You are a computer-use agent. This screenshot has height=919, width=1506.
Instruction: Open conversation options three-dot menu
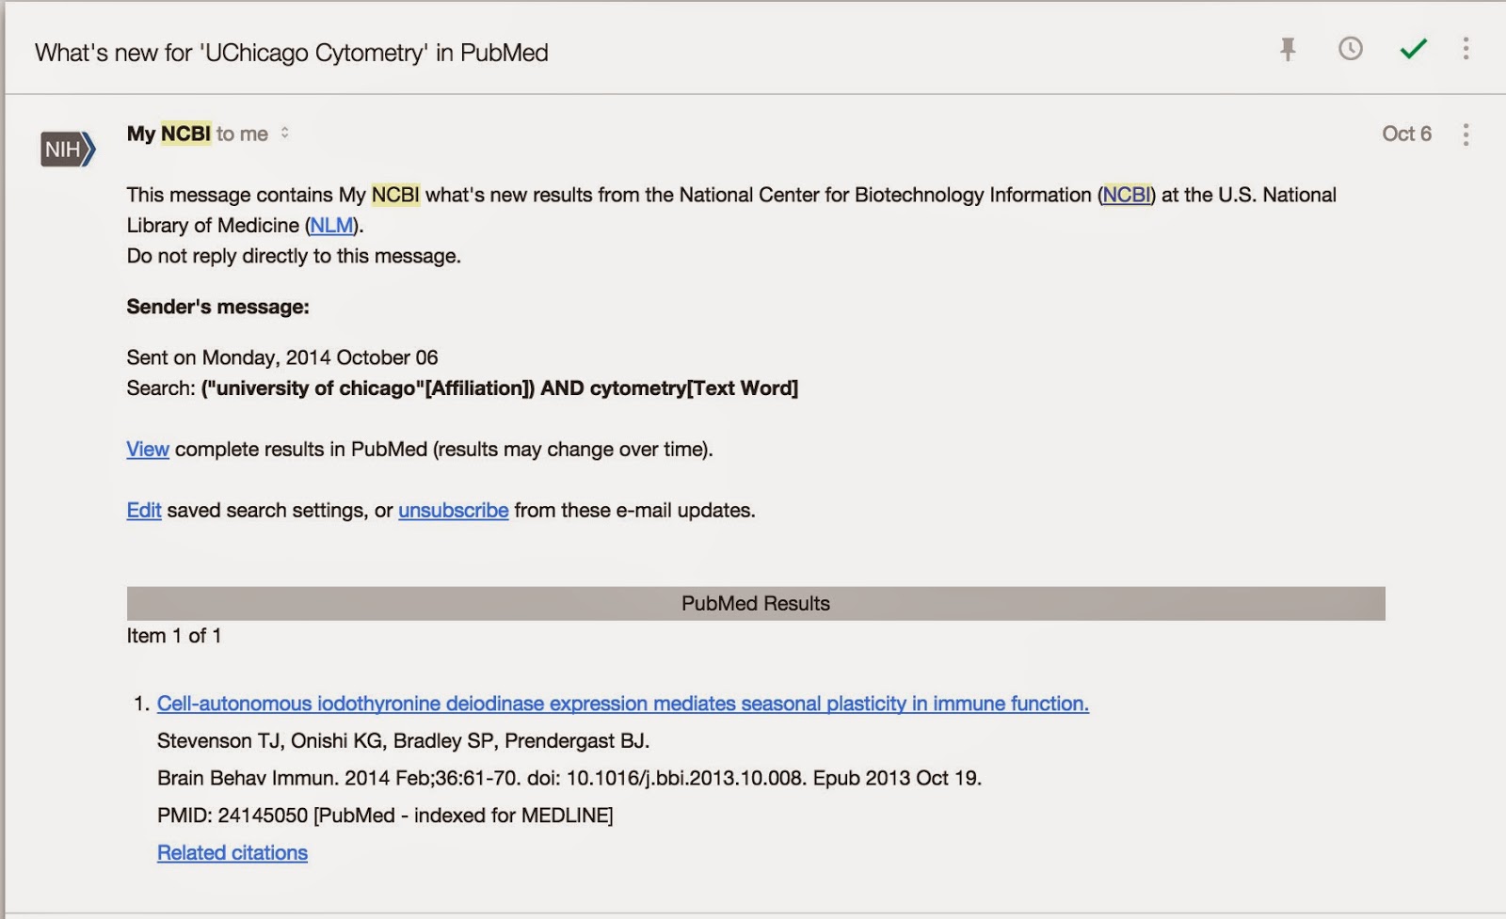pos(1466,49)
